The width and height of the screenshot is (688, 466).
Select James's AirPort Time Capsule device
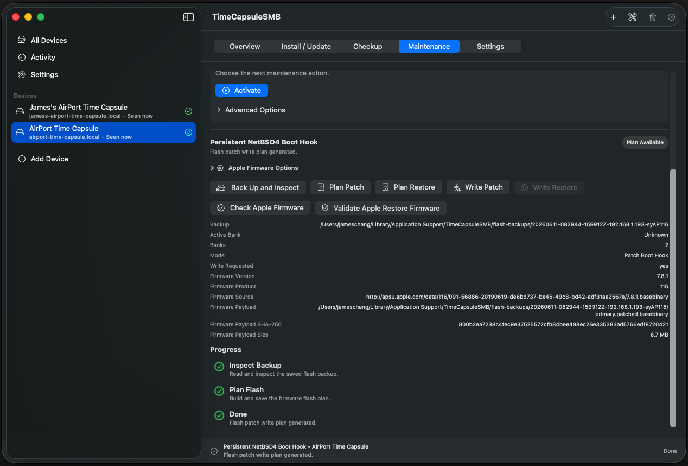pos(104,111)
